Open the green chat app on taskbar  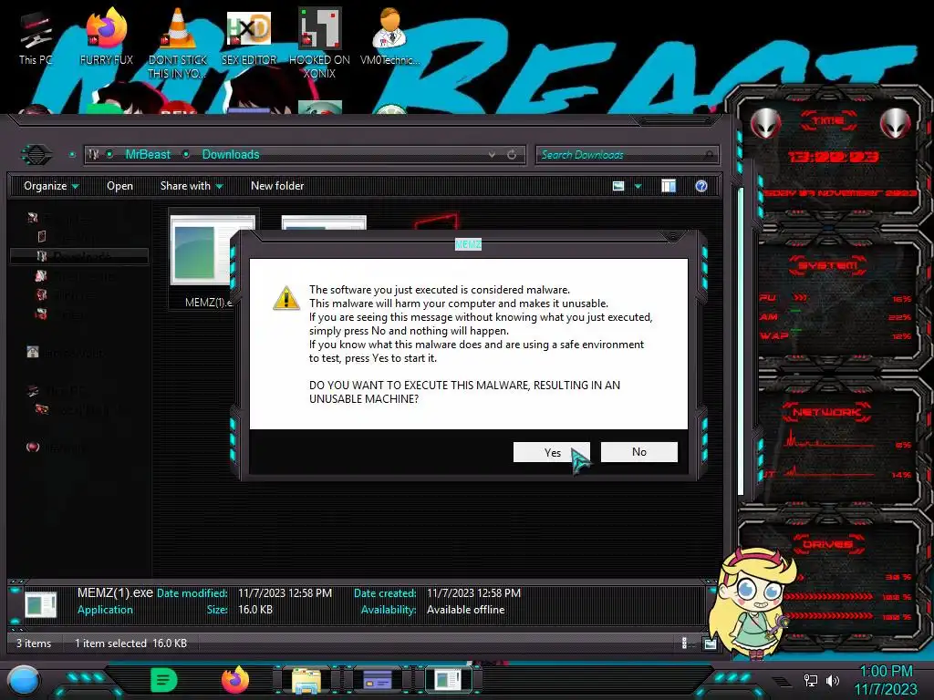click(164, 680)
